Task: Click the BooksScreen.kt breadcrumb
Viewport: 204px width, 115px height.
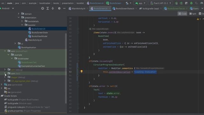Action: (95, 3)
